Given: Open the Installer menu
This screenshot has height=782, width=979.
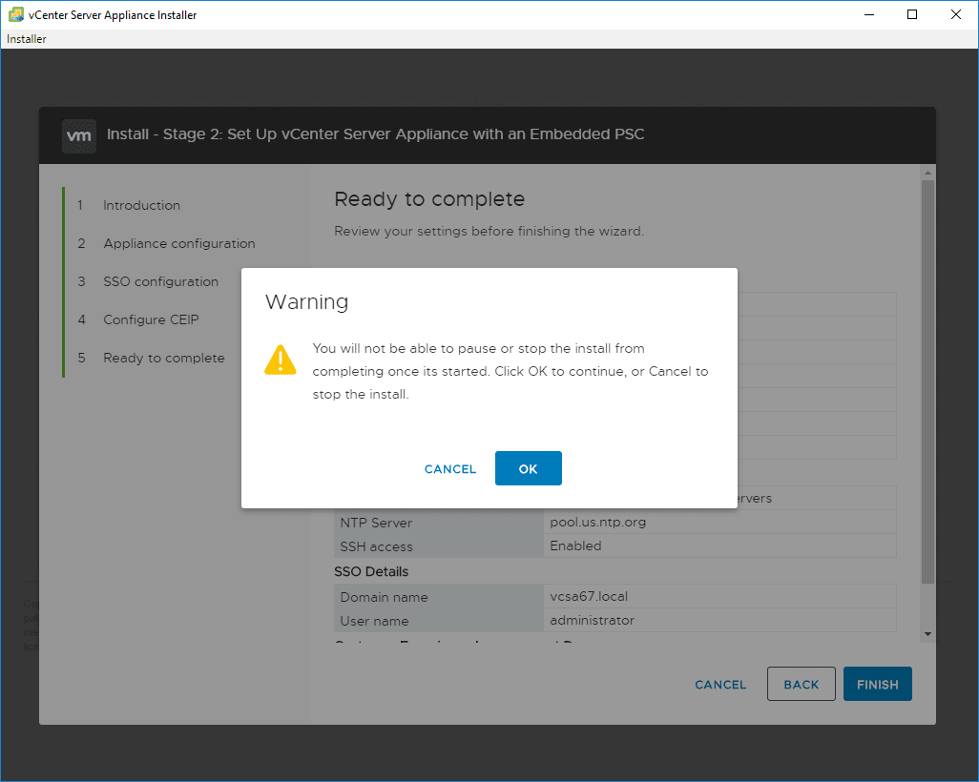Looking at the screenshot, I should point(26,39).
